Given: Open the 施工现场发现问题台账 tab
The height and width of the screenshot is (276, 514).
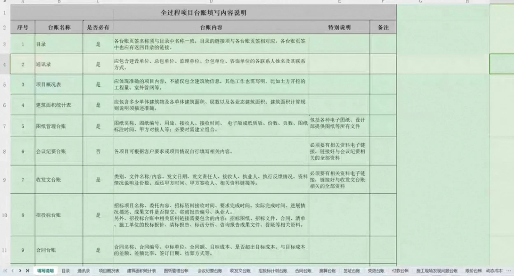Looking at the screenshot, I should coord(436,270).
